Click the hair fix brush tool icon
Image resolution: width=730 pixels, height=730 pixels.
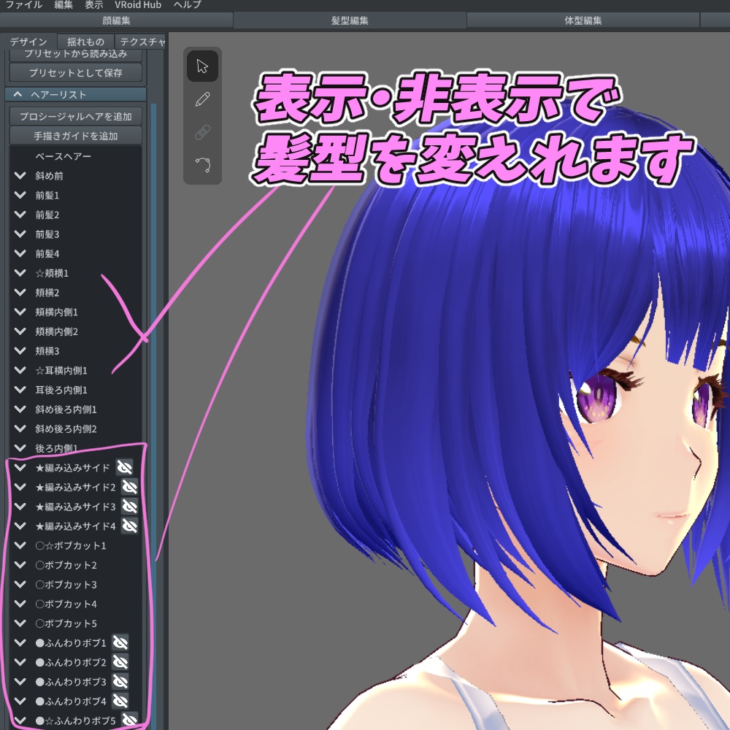click(x=202, y=132)
